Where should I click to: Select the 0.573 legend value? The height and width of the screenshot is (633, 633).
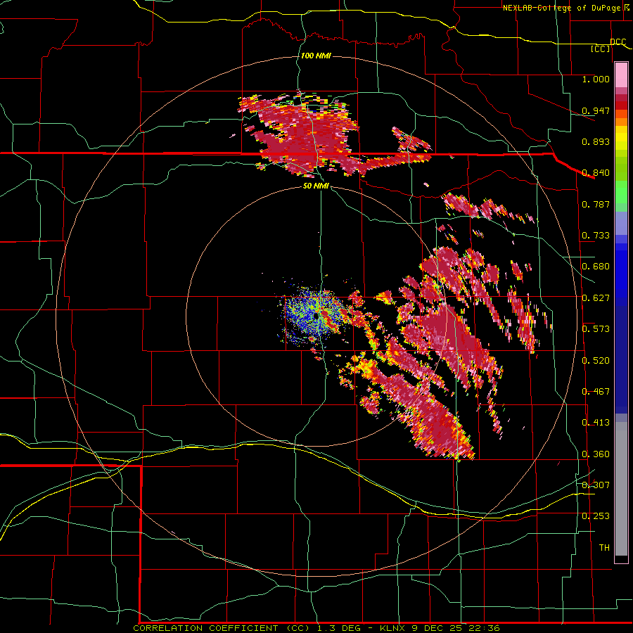click(596, 329)
